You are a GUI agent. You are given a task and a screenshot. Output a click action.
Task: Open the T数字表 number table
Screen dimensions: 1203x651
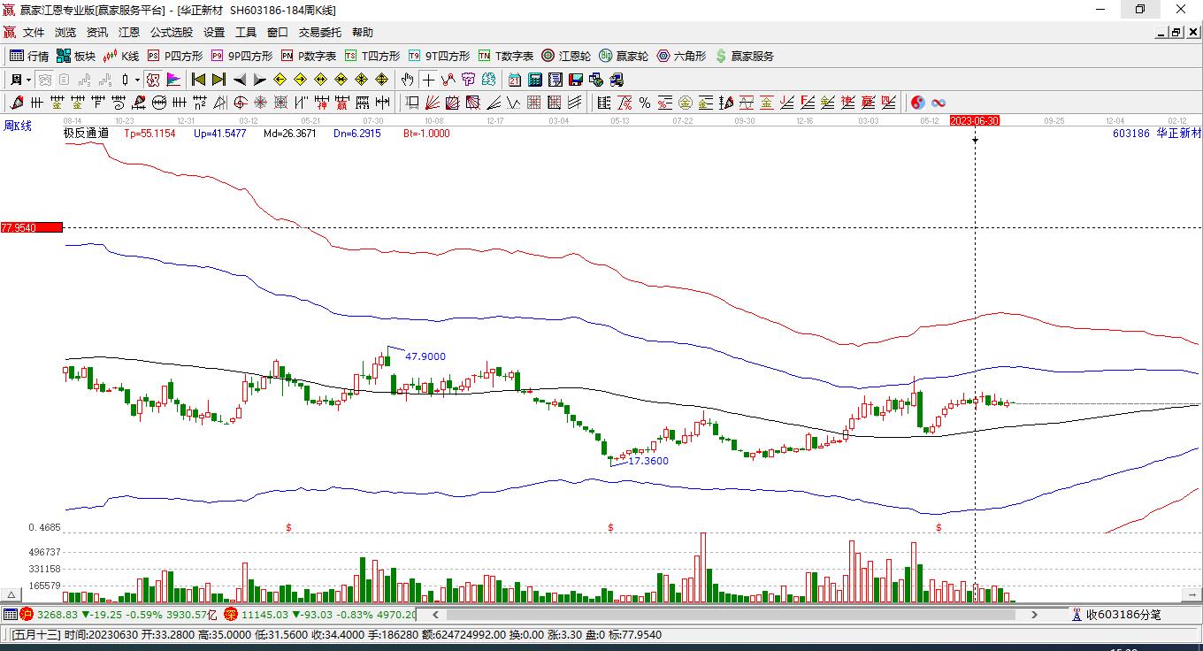506,56
